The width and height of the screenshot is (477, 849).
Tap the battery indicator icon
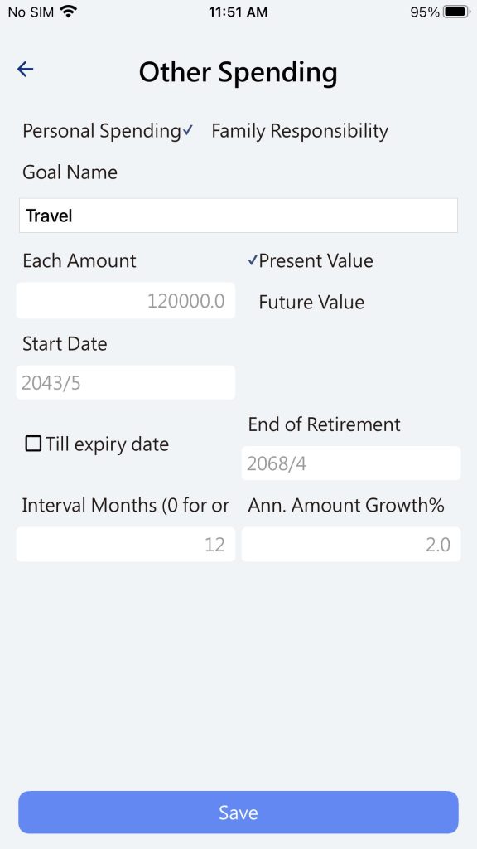tap(456, 12)
